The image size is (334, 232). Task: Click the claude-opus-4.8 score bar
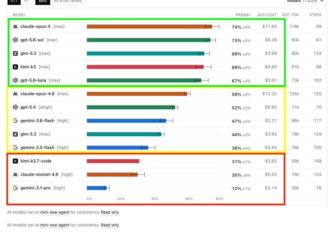137,94
